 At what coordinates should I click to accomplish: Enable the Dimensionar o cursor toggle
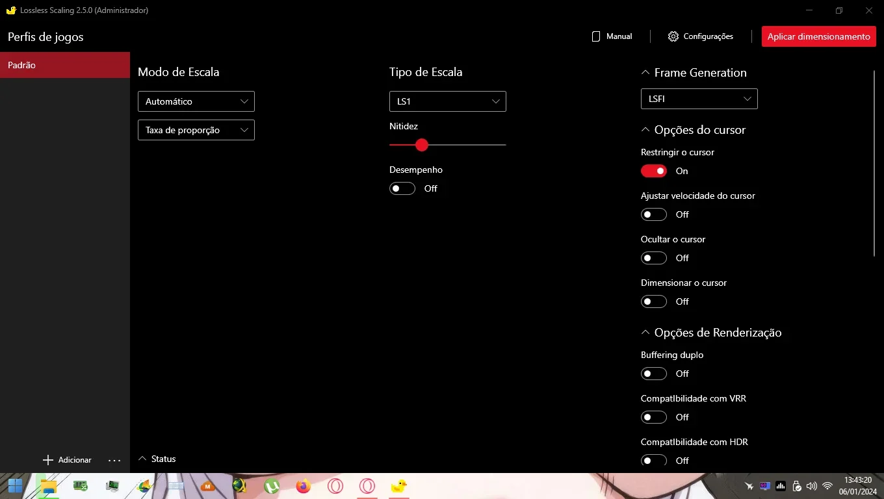654,301
